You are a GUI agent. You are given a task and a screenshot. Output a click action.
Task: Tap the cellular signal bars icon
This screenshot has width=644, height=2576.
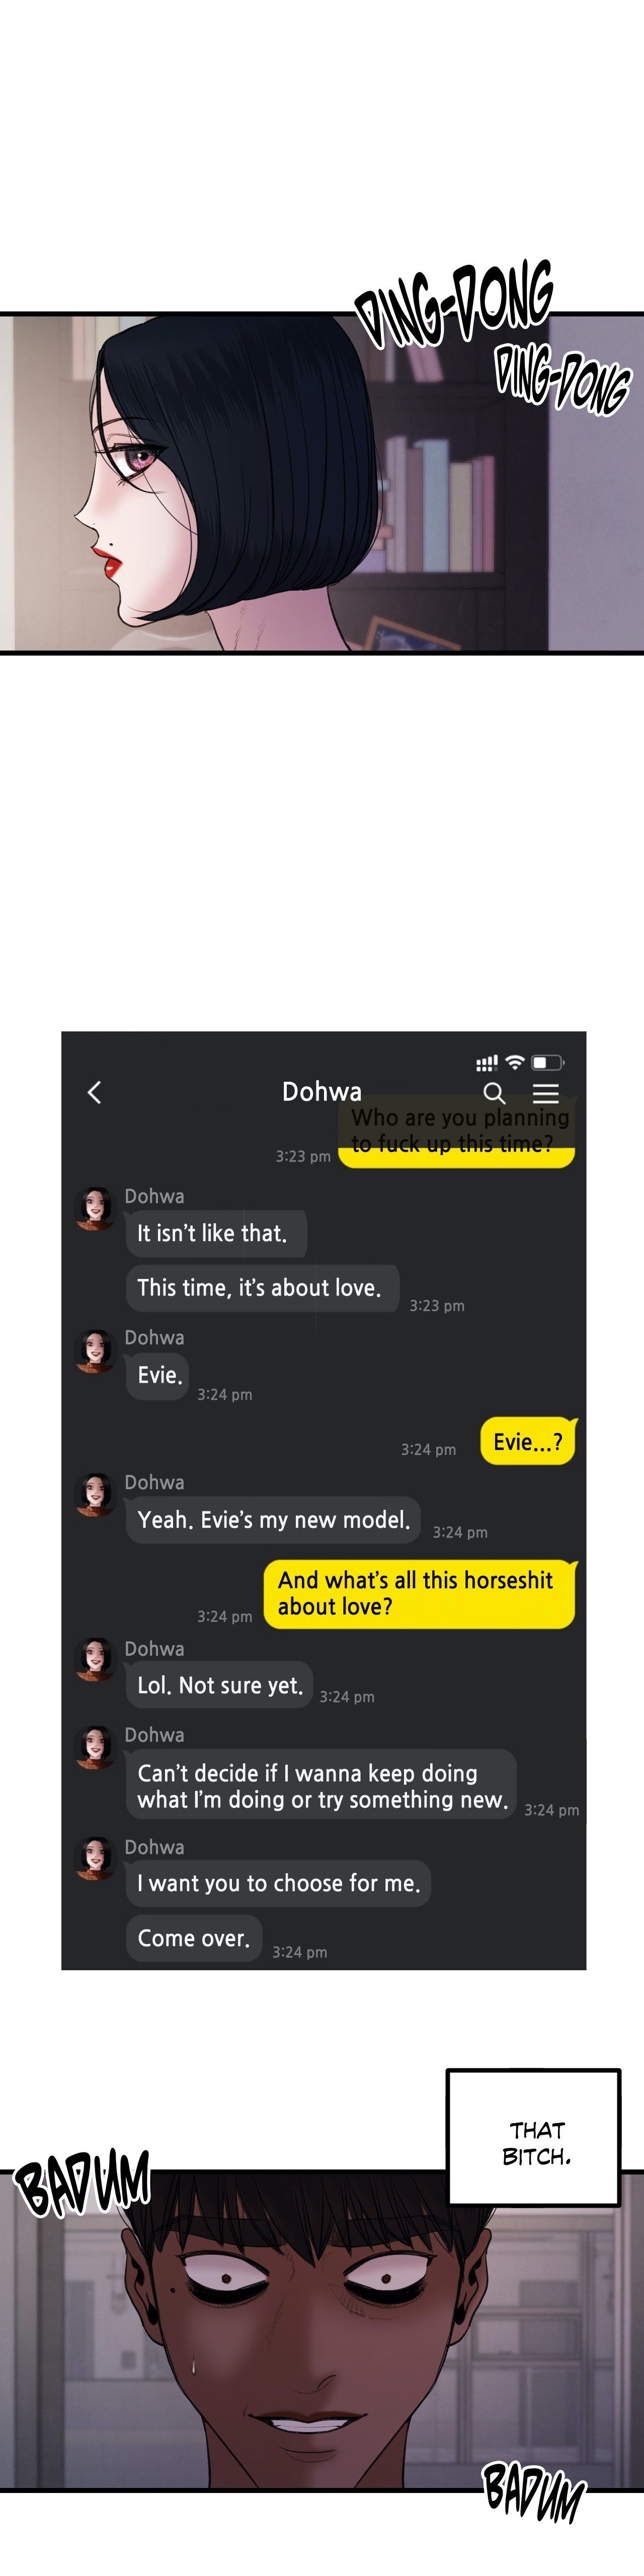pos(487,1062)
